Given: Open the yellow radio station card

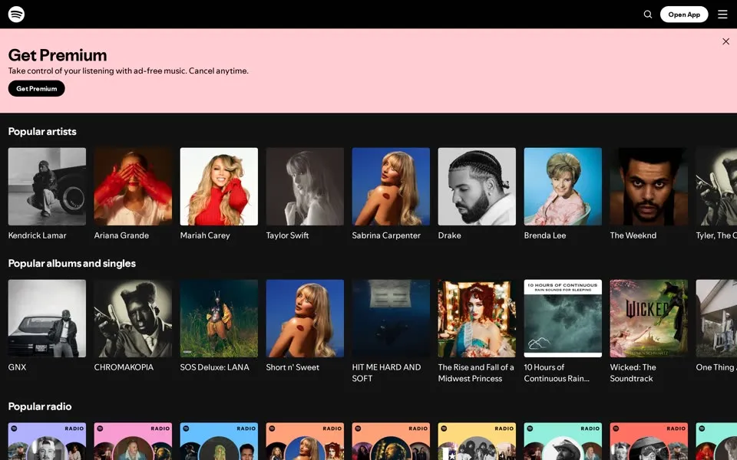Looking at the screenshot, I should 477,442.
